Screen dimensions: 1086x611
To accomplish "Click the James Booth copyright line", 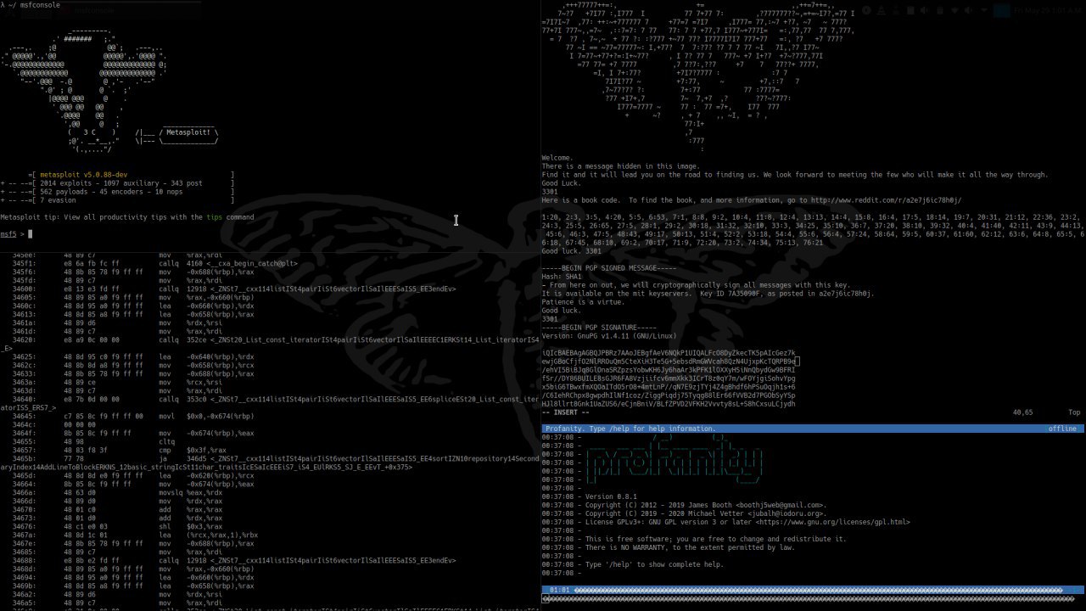I will pyautogui.click(x=704, y=506).
